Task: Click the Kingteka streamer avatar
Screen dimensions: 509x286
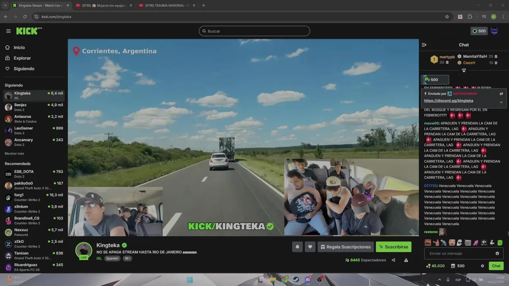Action: pyautogui.click(x=84, y=251)
